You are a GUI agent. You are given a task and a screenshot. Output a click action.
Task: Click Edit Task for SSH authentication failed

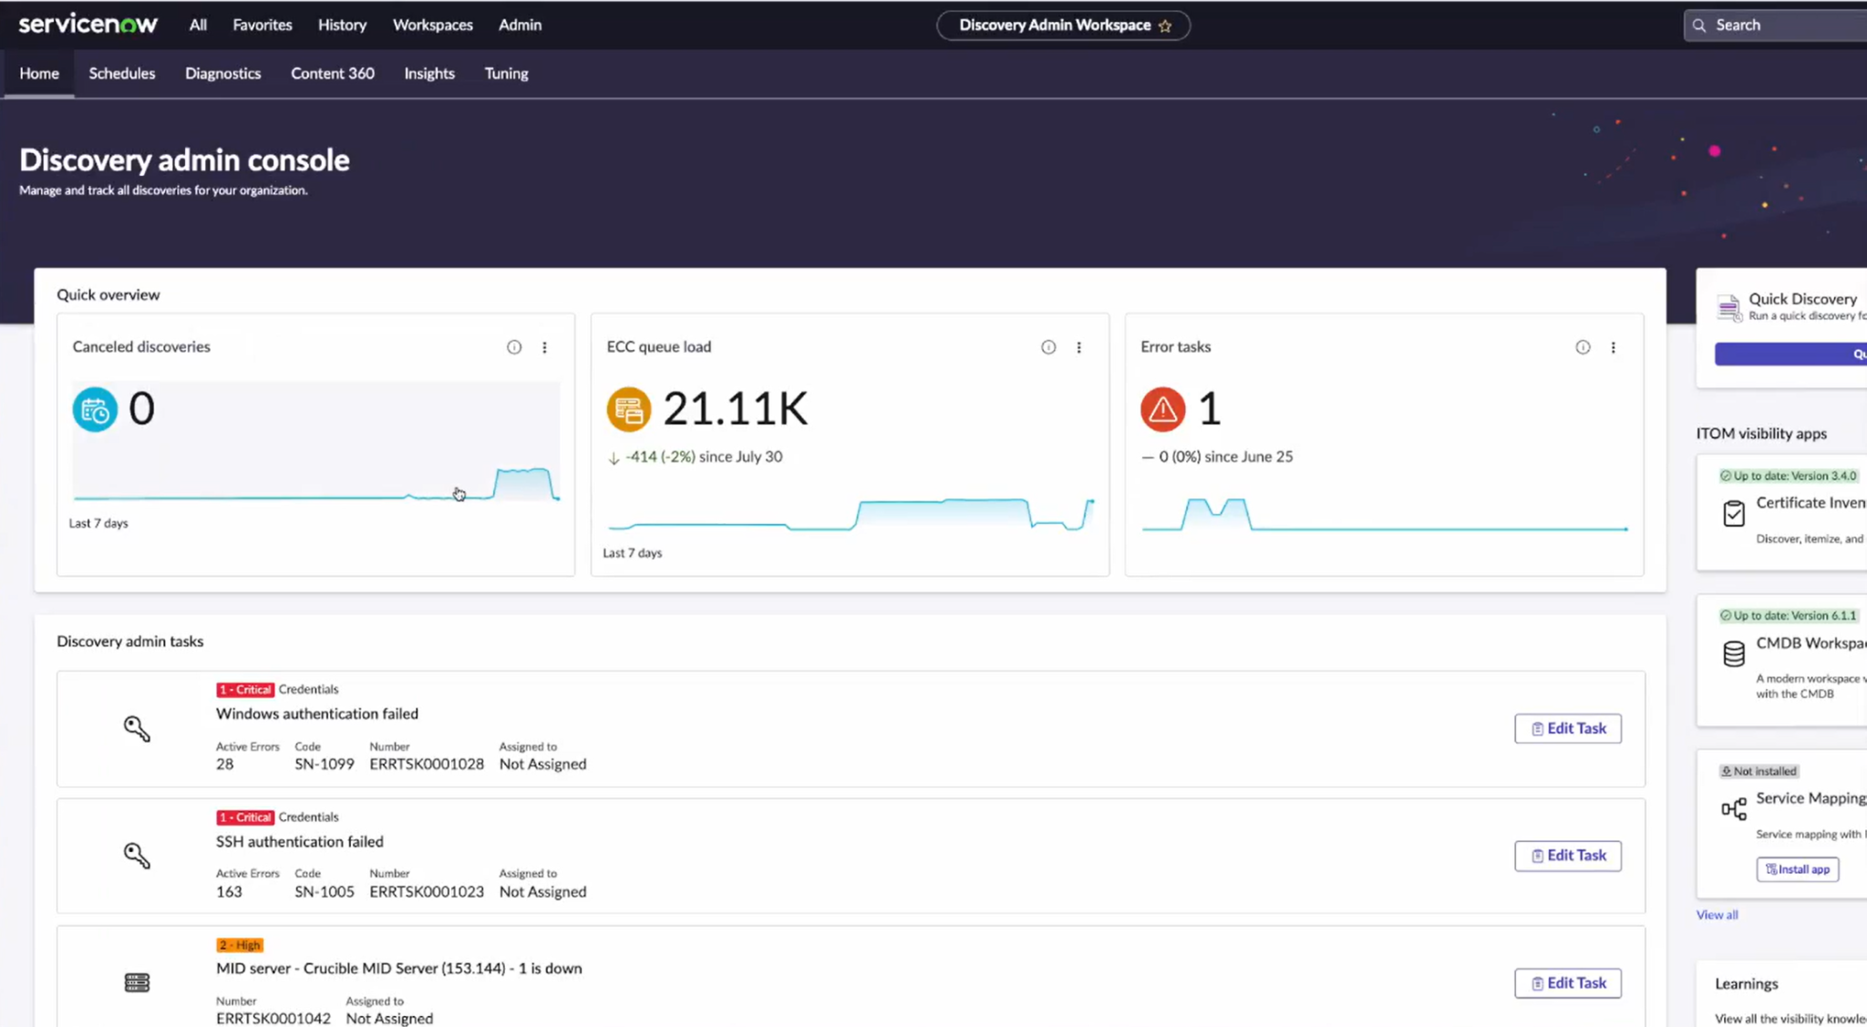pyautogui.click(x=1567, y=855)
